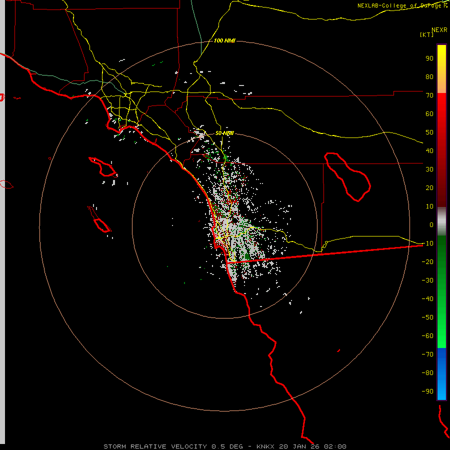Click the 80 value on velocity scale
450x450 pixels.
click(x=429, y=76)
